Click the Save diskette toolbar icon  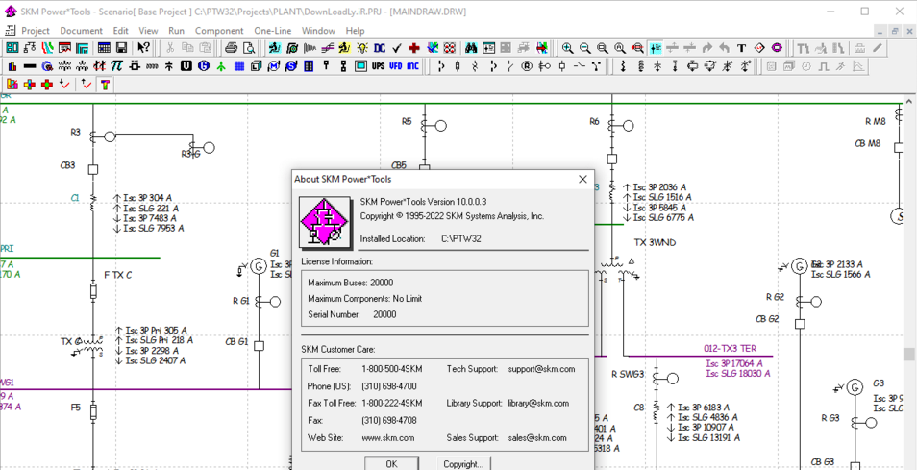(122, 48)
